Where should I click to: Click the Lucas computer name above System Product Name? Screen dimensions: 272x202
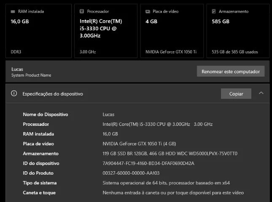click(17, 69)
